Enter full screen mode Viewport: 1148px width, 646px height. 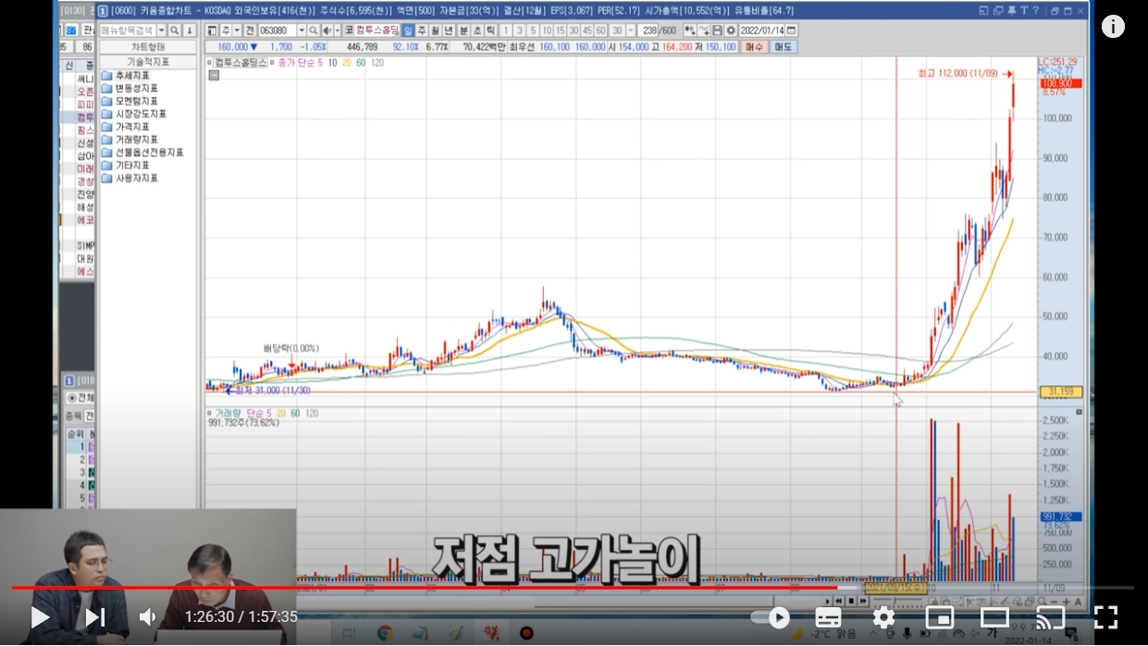point(1105,617)
